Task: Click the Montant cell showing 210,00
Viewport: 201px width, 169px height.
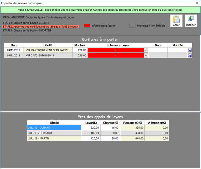Action: pyautogui.click(x=80, y=55)
